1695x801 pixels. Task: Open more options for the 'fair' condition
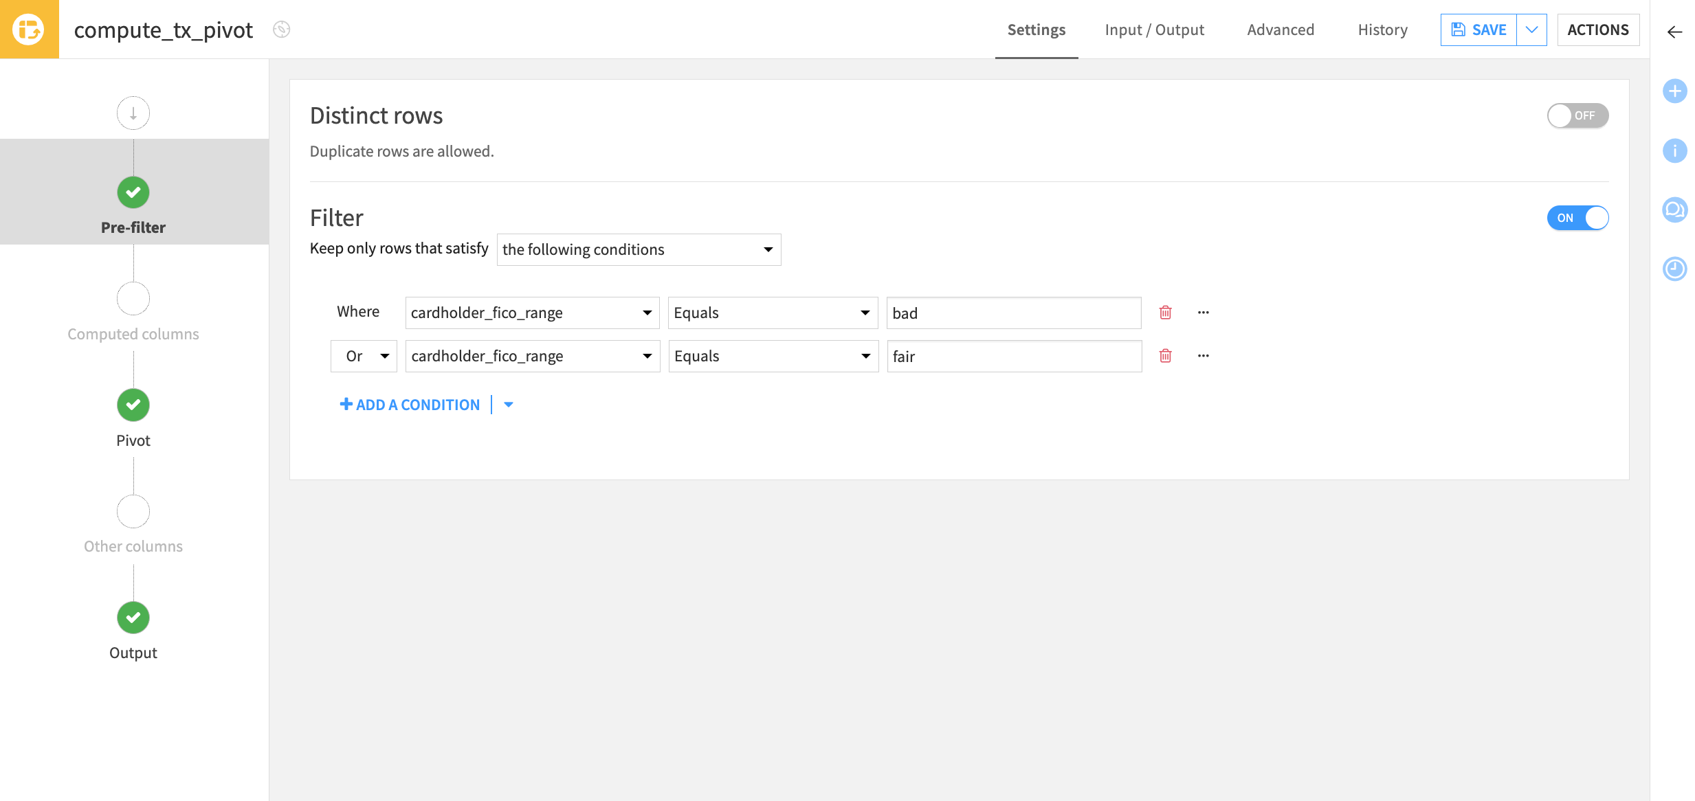pos(1203,355)
